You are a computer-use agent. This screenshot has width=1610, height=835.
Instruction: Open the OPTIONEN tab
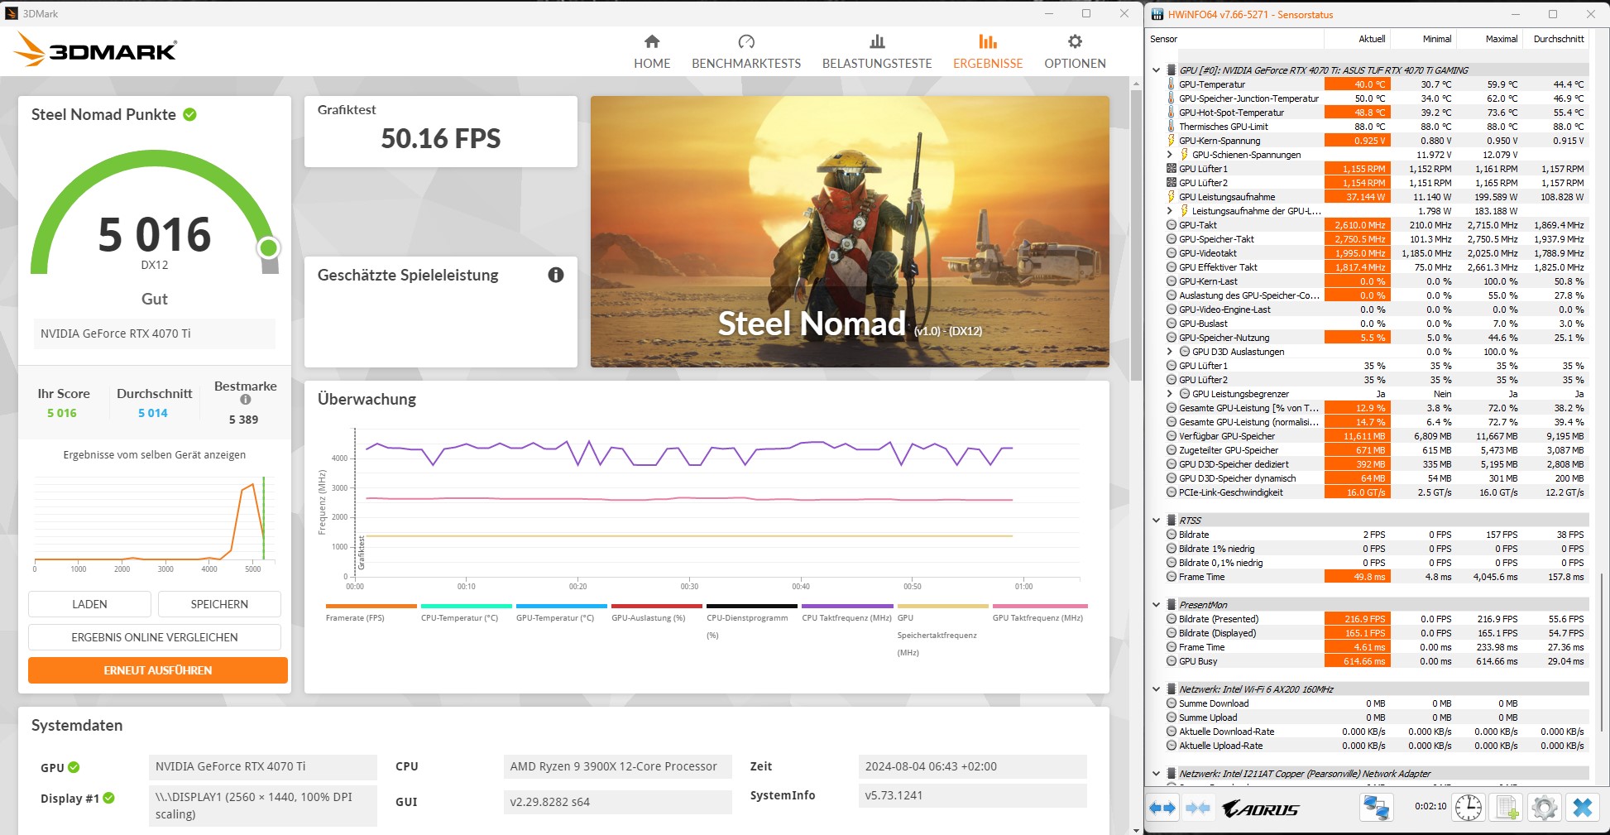click(x=1075, y=51)
